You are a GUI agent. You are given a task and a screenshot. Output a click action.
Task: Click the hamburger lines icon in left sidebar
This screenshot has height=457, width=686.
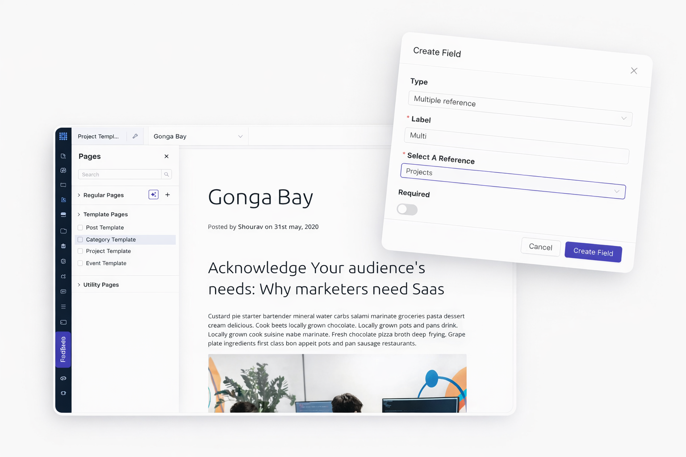click(x=63, y=307)
